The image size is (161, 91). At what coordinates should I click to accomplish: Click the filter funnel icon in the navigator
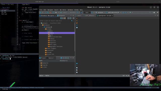tap(72, 21)
